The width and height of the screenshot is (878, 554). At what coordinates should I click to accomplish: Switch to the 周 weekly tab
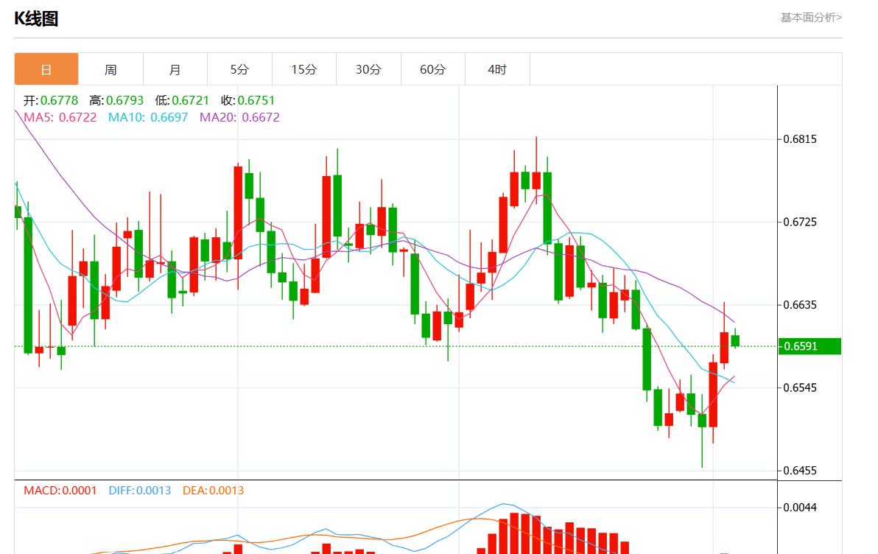coord(111,69)
